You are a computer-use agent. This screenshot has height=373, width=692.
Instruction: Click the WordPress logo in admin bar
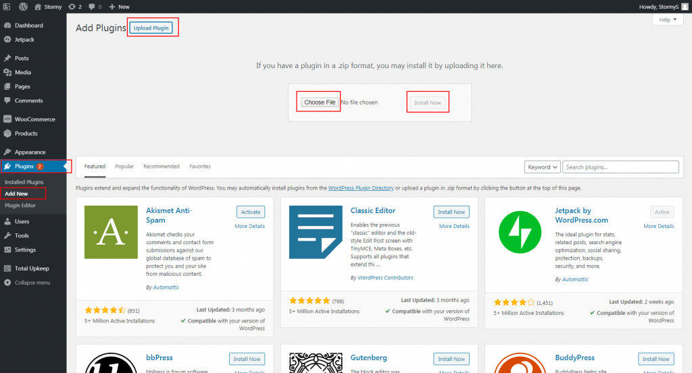tap(22, 6)
